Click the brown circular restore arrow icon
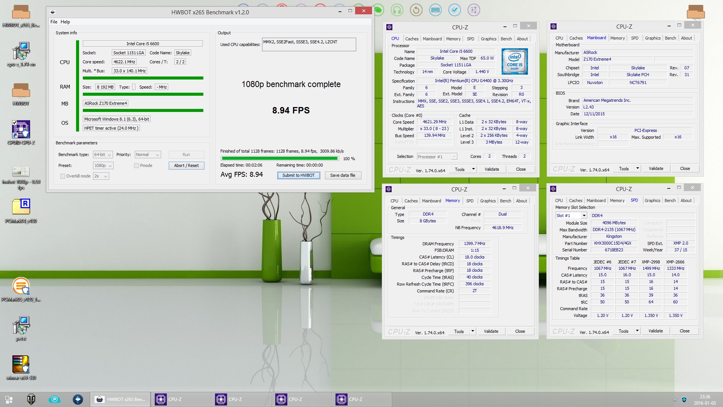Viewport: 723px width, 407px height. click(x=416, y=10)
